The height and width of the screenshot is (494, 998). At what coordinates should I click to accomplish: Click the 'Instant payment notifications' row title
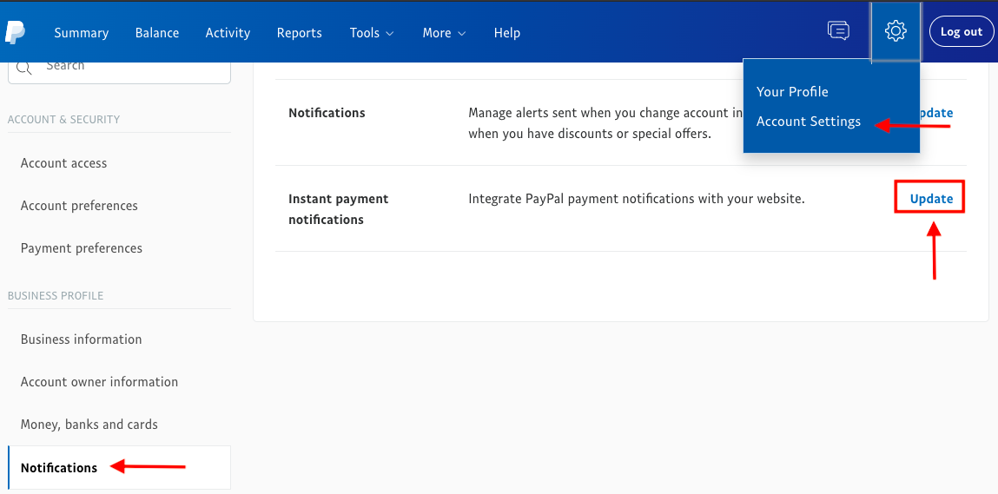tap(338, 209)
